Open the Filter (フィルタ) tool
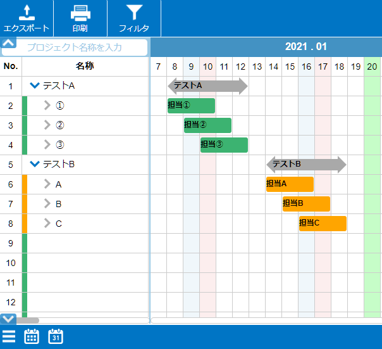 pyautogui.click(x=134, y=13)
